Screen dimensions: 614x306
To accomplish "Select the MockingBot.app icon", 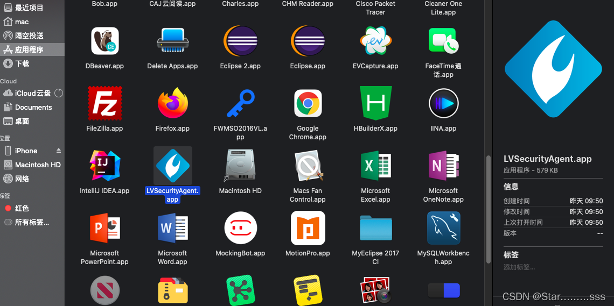I will coord(240,228).
